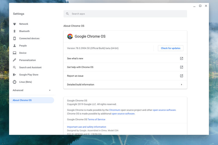Viewport: 218px width, 145px height.
Task: Click the People person icon
Action: tap(15, 46)
